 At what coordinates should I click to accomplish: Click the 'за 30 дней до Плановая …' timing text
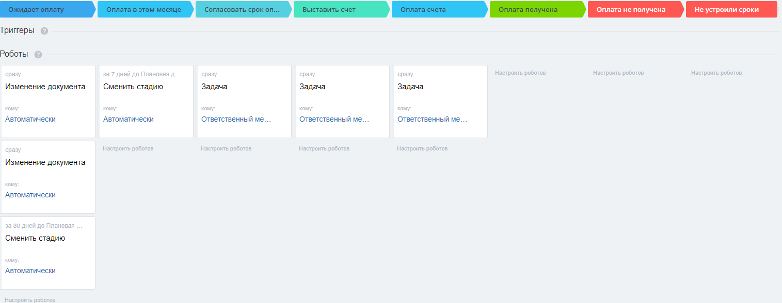coord(44,226)
